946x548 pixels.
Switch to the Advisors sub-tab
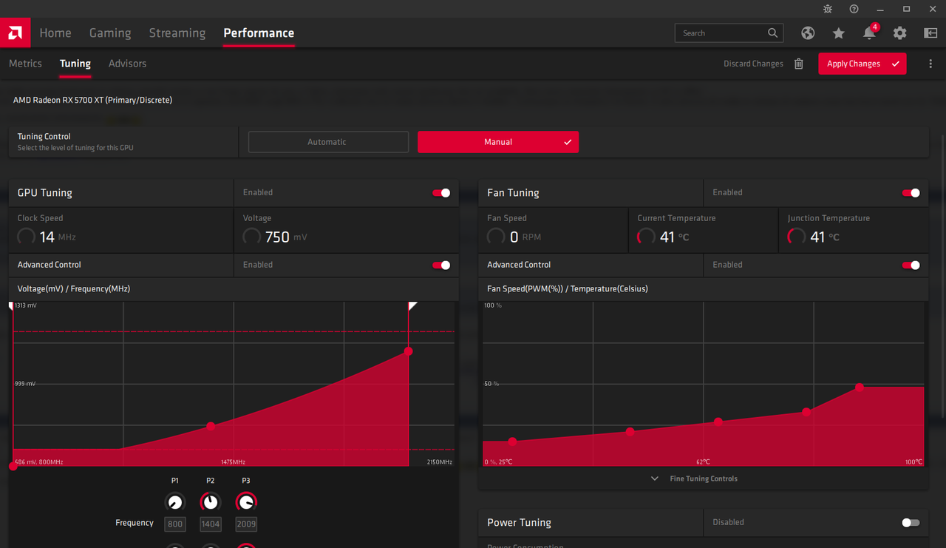[127, 64]
